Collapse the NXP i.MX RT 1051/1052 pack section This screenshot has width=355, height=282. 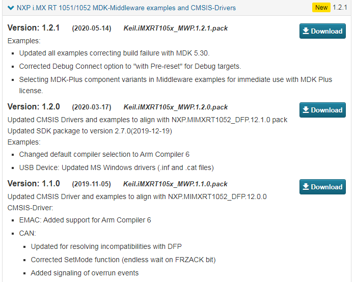pyautogui.click(x=11, y=8)
